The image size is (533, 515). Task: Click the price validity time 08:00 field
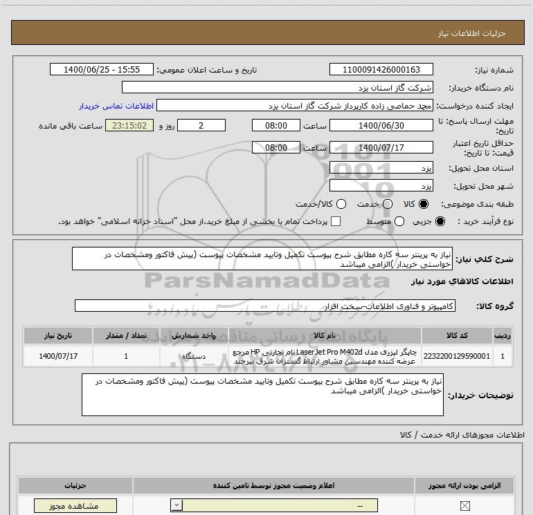pos(276,147)
